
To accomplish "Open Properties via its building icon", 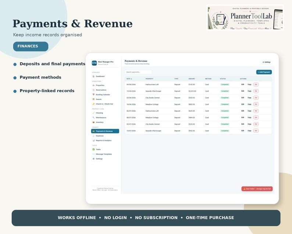I will tap(93, 85).
